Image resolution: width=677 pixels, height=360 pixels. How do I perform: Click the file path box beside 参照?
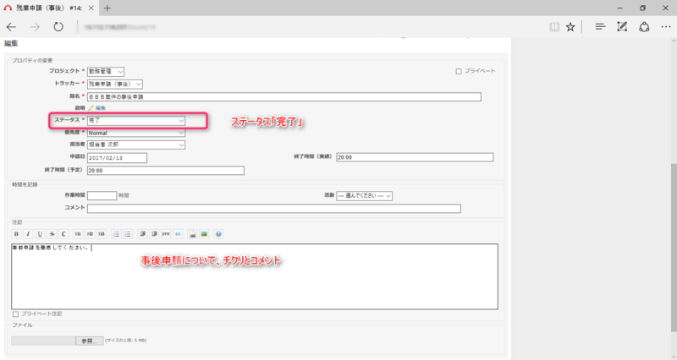click(43, 341)
